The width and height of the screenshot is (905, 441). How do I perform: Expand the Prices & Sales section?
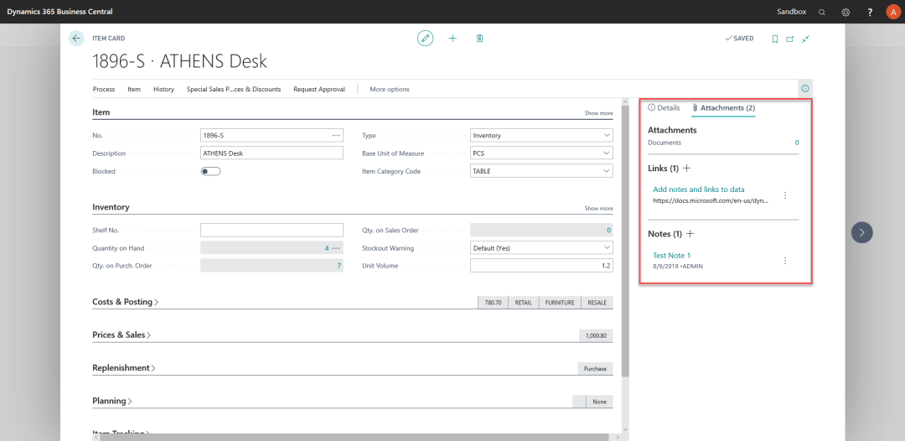pyautogui.click(x=122, y=335)
